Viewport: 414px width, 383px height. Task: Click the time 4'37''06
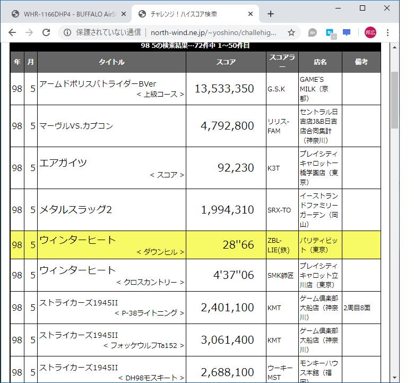pyautogui.click(x=234, y=275)
